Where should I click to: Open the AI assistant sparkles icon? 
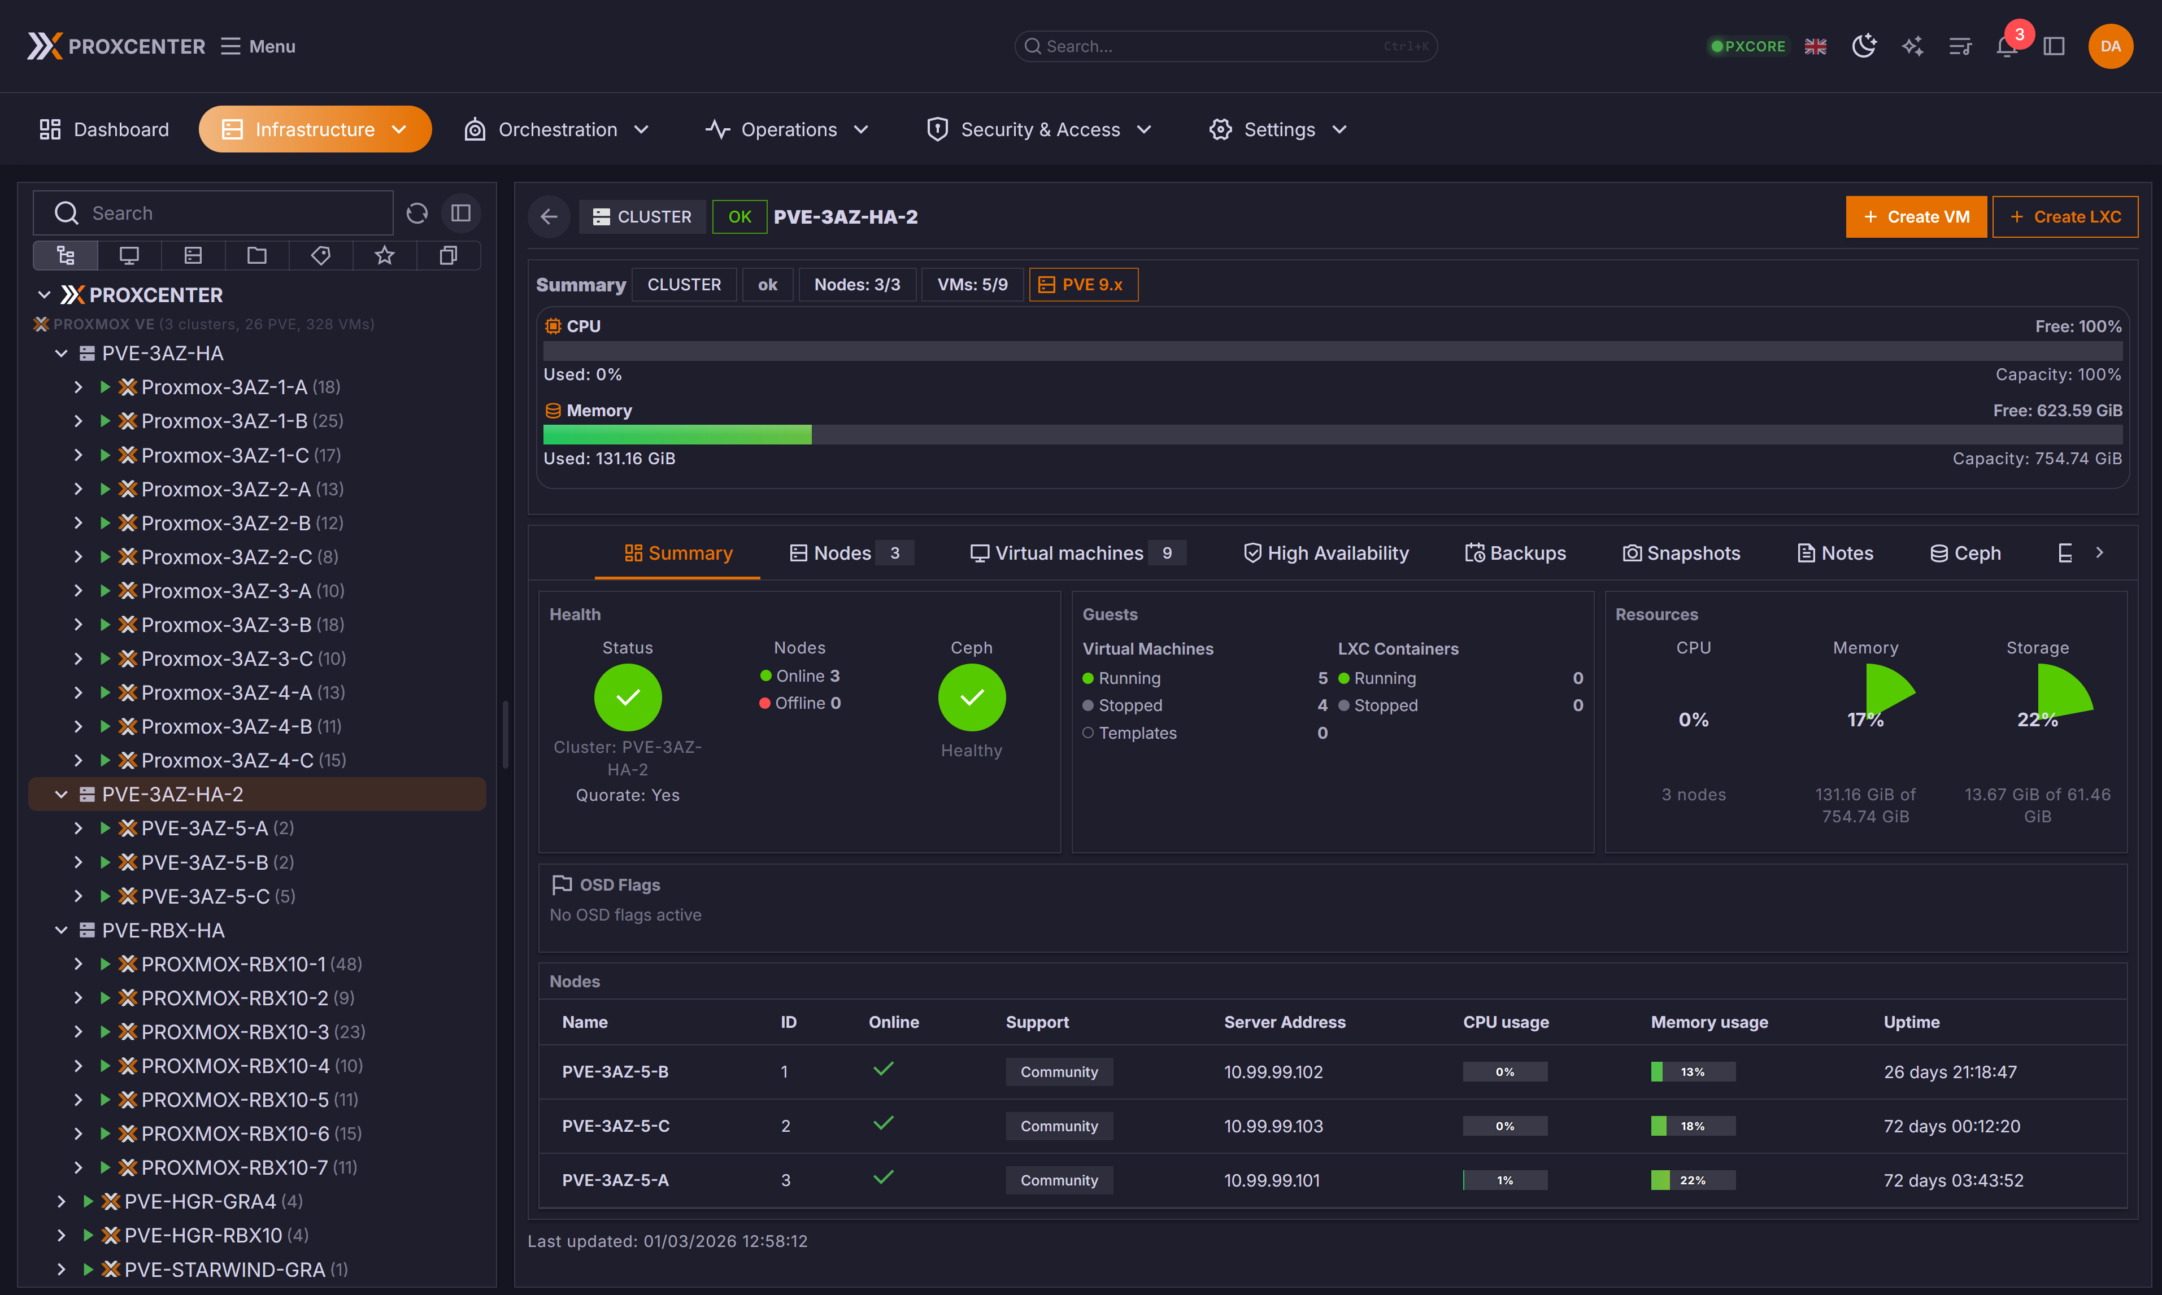1912,46
